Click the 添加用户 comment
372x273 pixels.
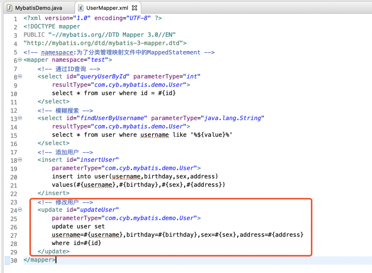65,152
